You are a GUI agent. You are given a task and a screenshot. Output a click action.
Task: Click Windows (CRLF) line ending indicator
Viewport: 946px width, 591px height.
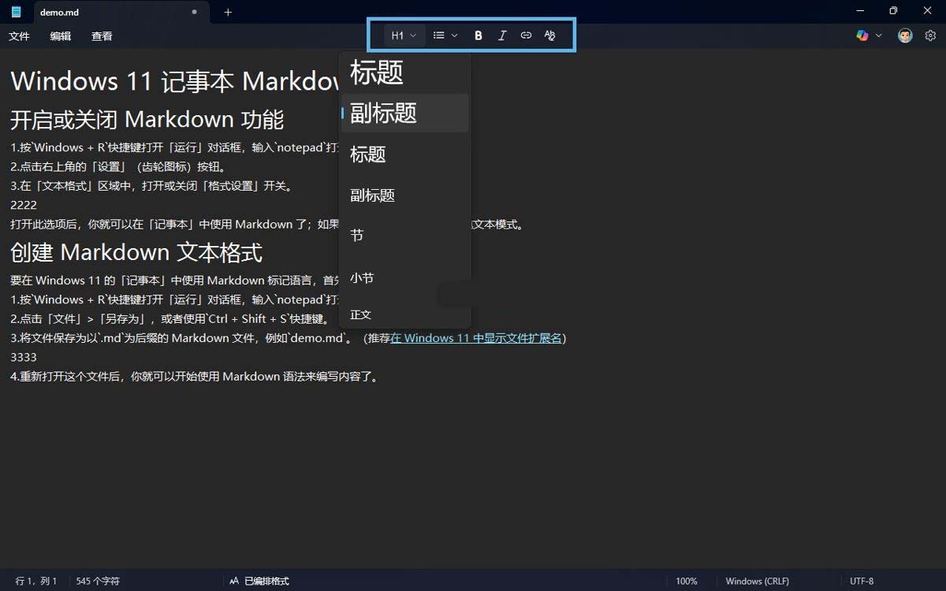click(756, 581)
